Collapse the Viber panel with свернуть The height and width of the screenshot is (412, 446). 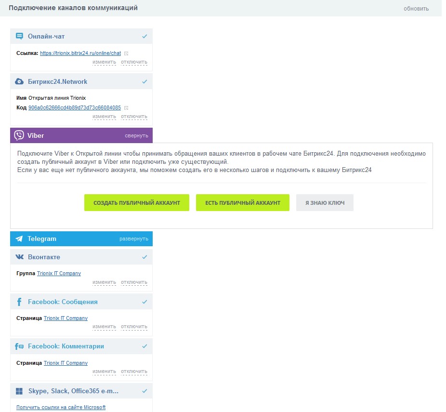coord(136,136)
